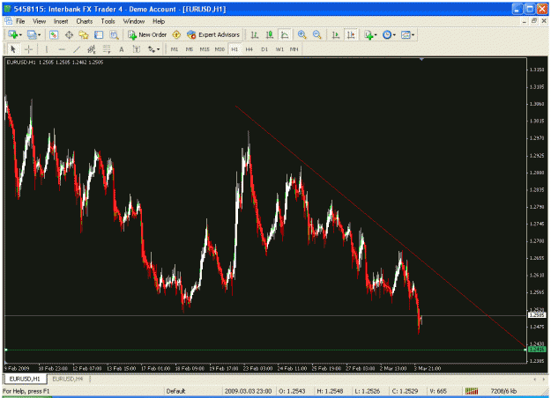Expand the Periods dropdown arrow
This screenshot has width=551, height=398.
point(394,34)
